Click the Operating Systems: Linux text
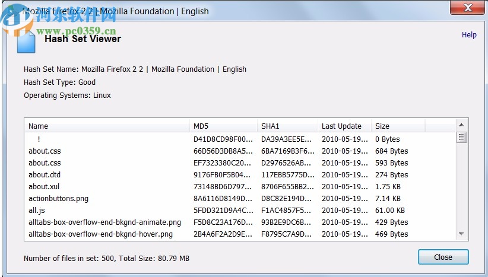The image size is (488, 277). click(67, 95)
